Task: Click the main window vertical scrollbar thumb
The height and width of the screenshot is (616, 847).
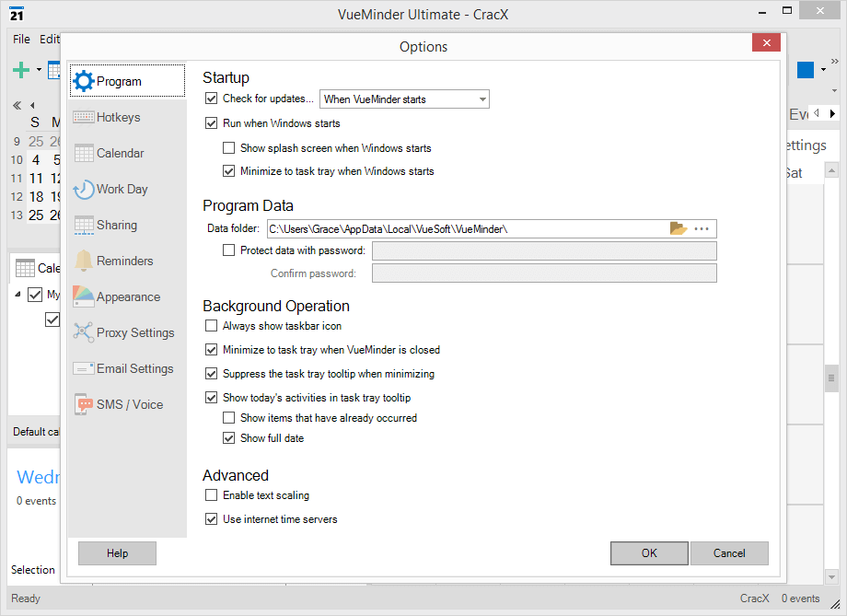Action: (832, 378)
